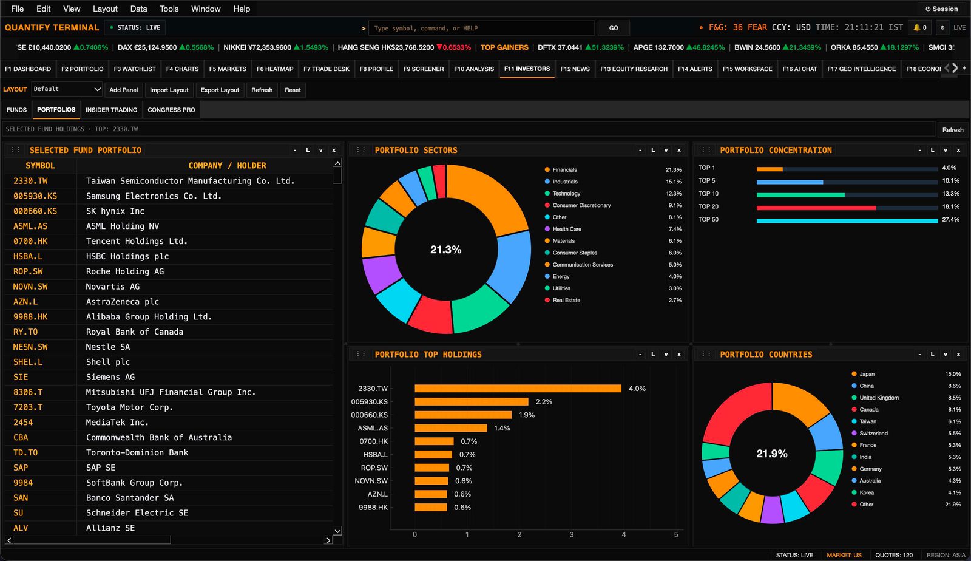Add a new tab with plus icon

pos(964,68)
